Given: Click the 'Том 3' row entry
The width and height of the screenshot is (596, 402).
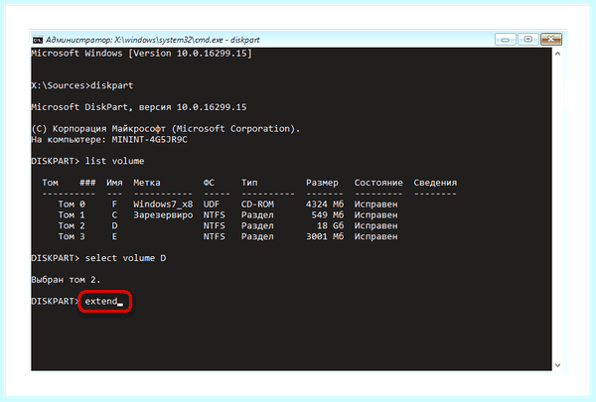Looking at the screenshot, I should pos(72,236).
